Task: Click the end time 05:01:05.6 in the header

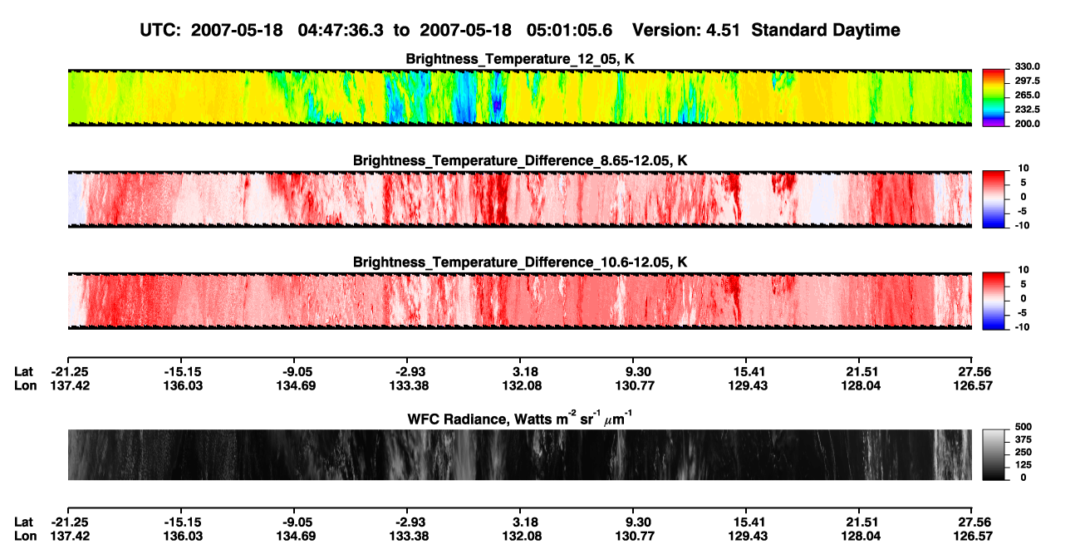Action: coord(569,30)
